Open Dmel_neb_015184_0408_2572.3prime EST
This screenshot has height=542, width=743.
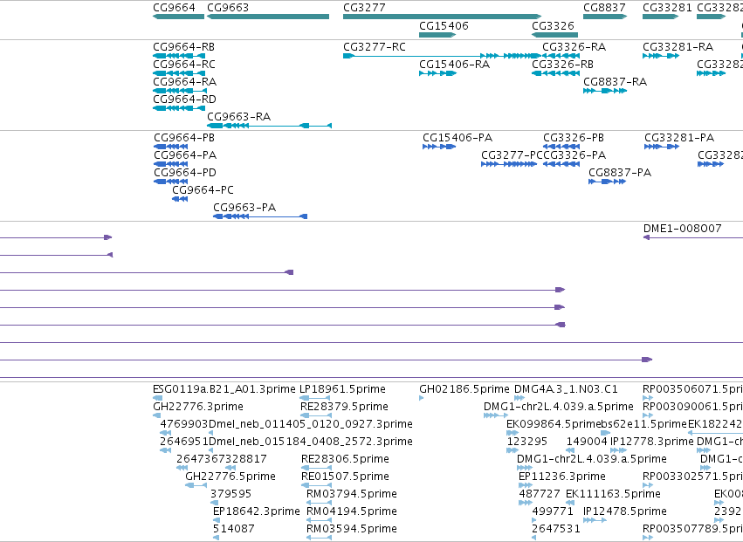coord(310,442)
